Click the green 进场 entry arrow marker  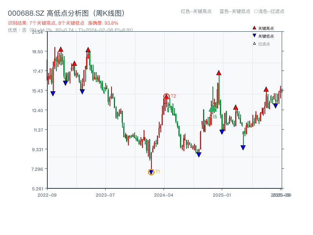click(212, 109)
